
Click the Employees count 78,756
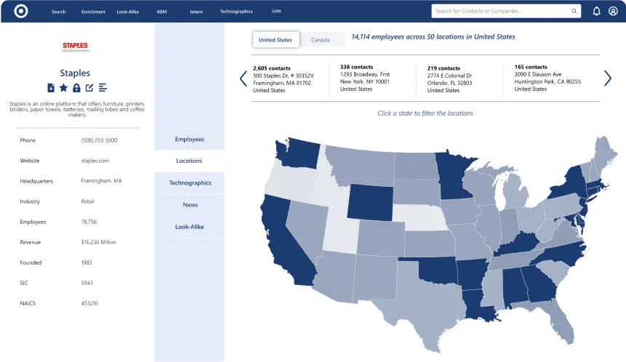point(89,222)
